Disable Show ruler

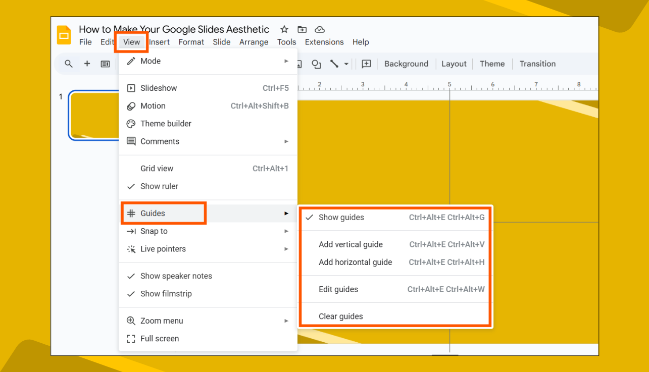pos(159,186)
